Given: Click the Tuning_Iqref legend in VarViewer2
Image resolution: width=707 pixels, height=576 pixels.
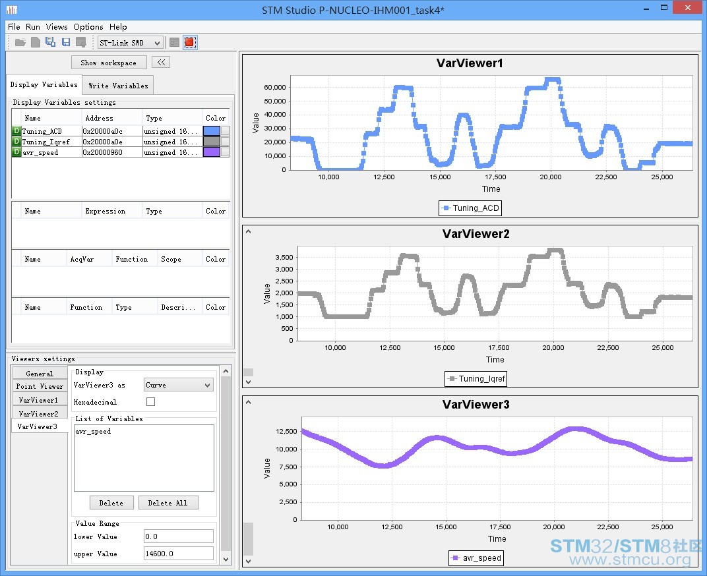Looking at the screenshot, I should click(x=476, y=378).
